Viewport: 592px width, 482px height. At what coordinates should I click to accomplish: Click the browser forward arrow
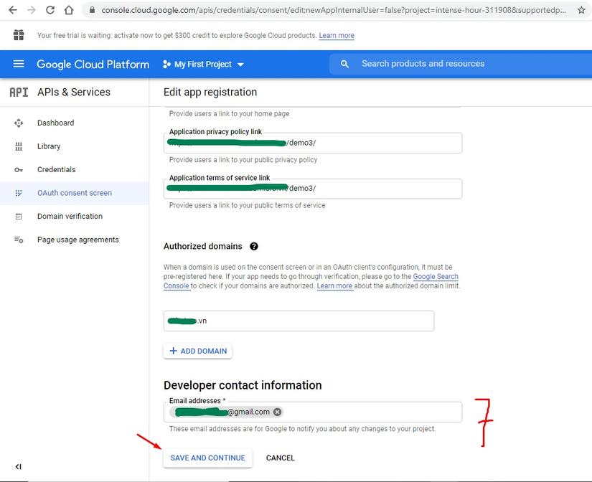pyautogui.click(x=32, y=10)
